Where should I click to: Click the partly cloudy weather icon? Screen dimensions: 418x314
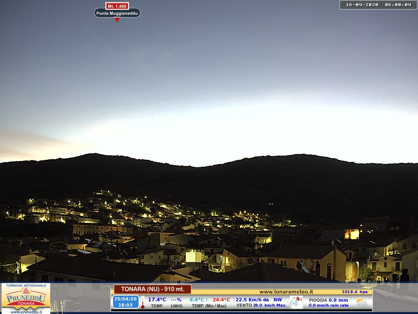[362, 302]
